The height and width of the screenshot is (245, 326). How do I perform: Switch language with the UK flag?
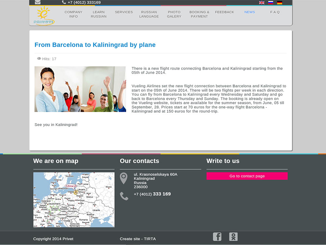click(x=261, y=3)
